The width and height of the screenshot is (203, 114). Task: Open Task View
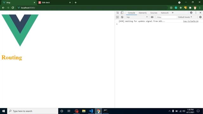(69, 111)
